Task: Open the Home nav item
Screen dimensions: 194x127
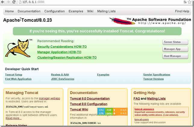Action: click(x=9, y=11)
